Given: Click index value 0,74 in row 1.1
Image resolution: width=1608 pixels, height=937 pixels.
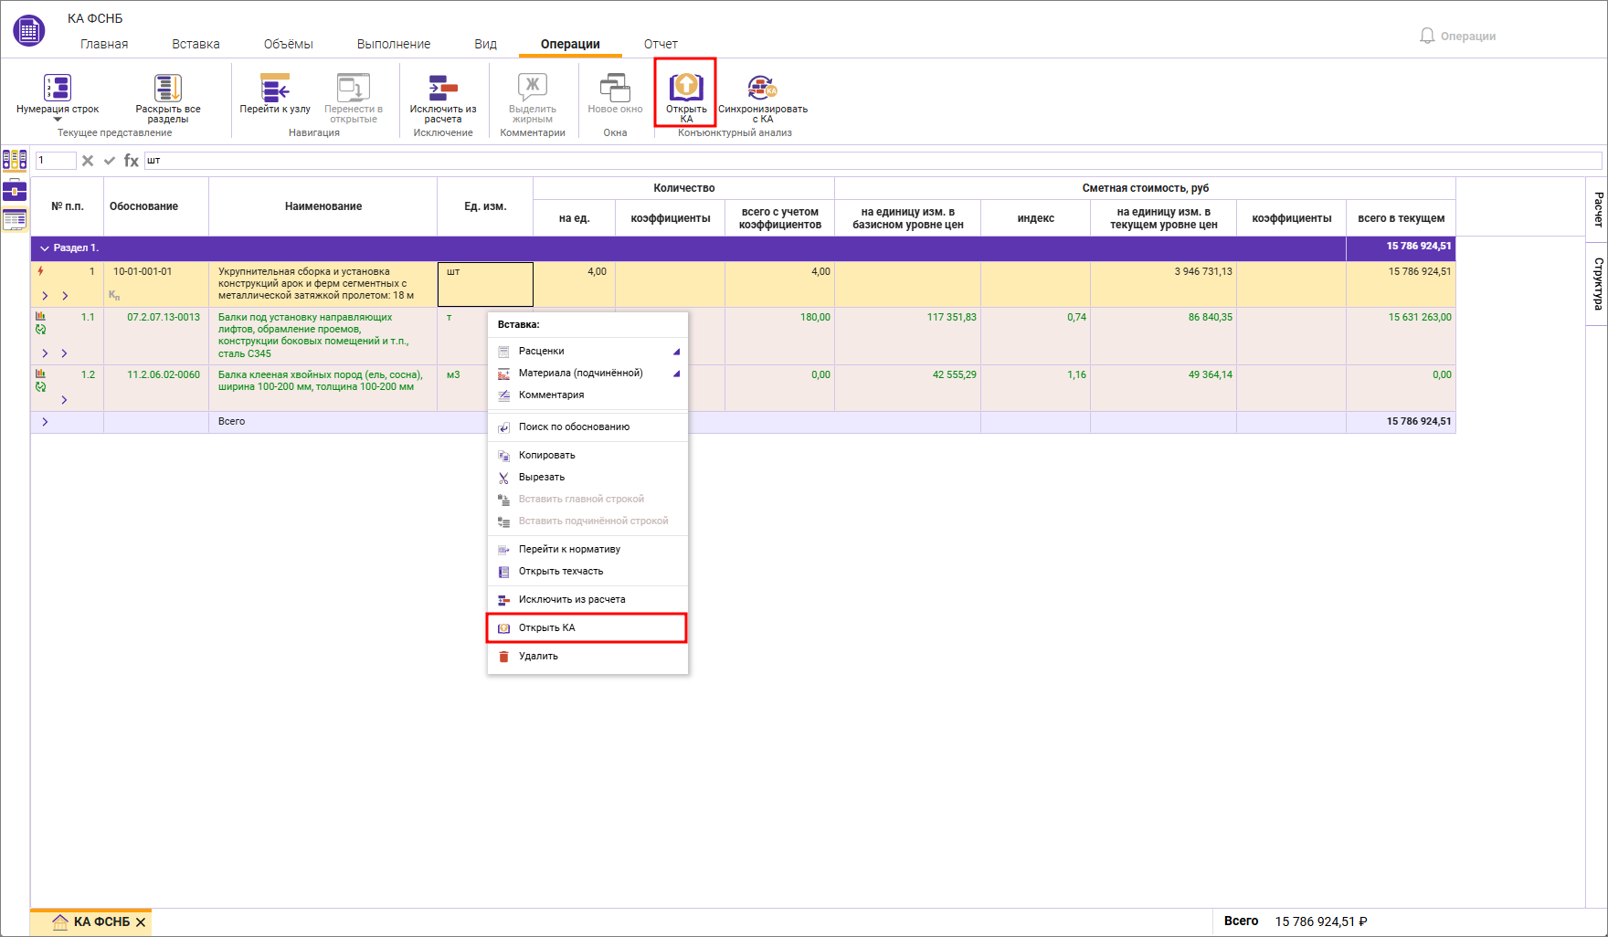Looking at the screenshot, I should tap(1076, 317).
